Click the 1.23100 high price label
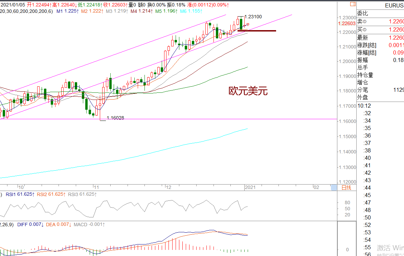 coord(253,17)
